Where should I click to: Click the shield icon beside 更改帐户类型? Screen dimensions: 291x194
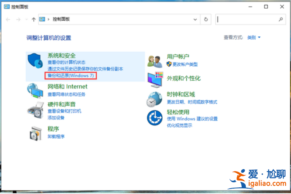169,64
